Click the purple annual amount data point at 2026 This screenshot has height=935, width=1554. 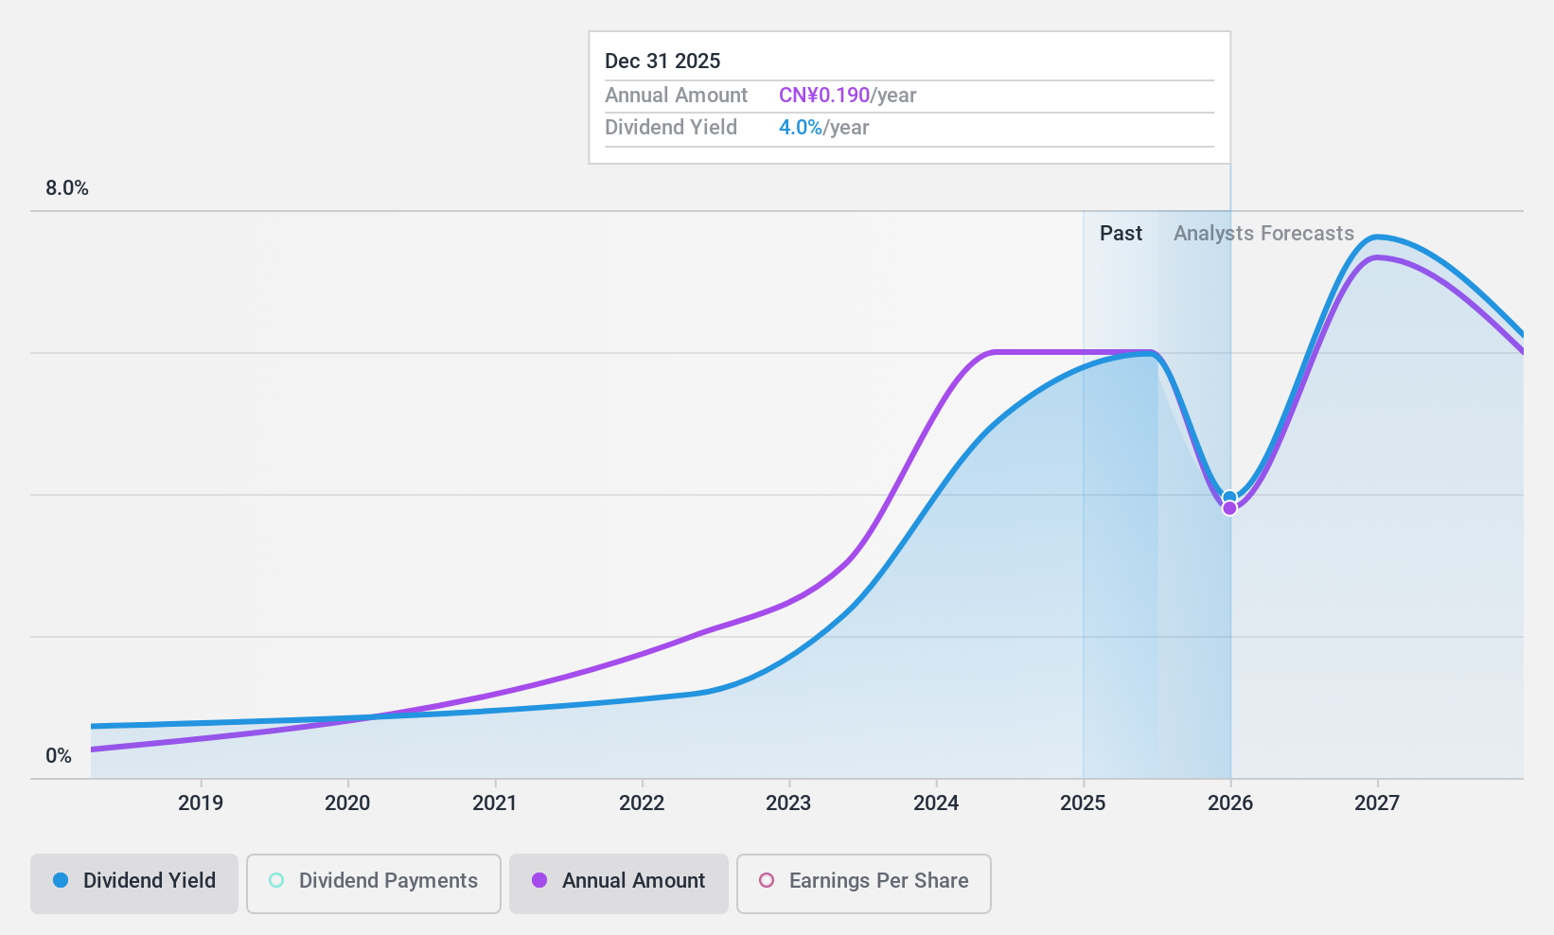pyautogui.click(x=1229, y=508)
